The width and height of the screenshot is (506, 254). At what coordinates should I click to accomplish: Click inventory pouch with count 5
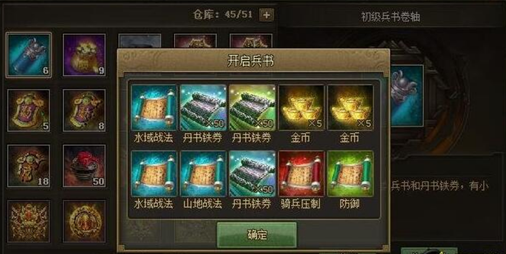coord(29,110)
